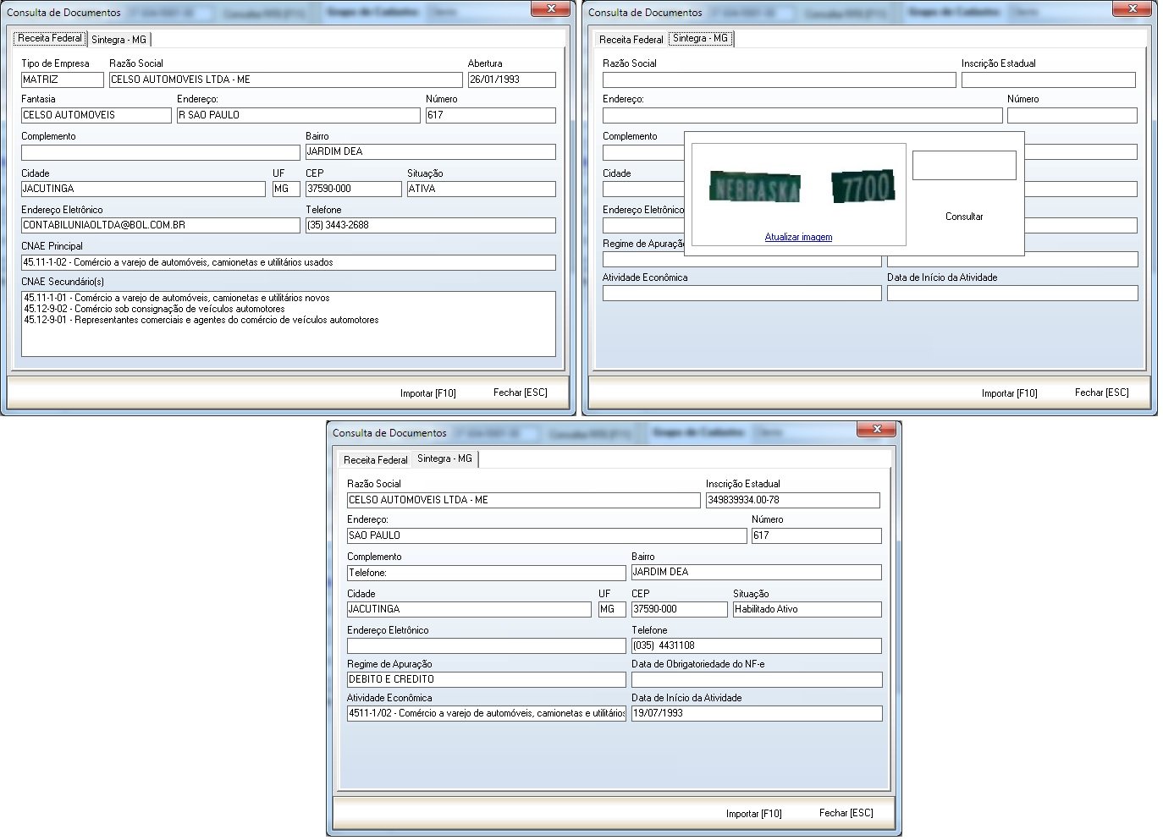Click Atualizar imagem link under captcha
Viewport: 1163px width, 840px height.
click(x=798, y=237)
